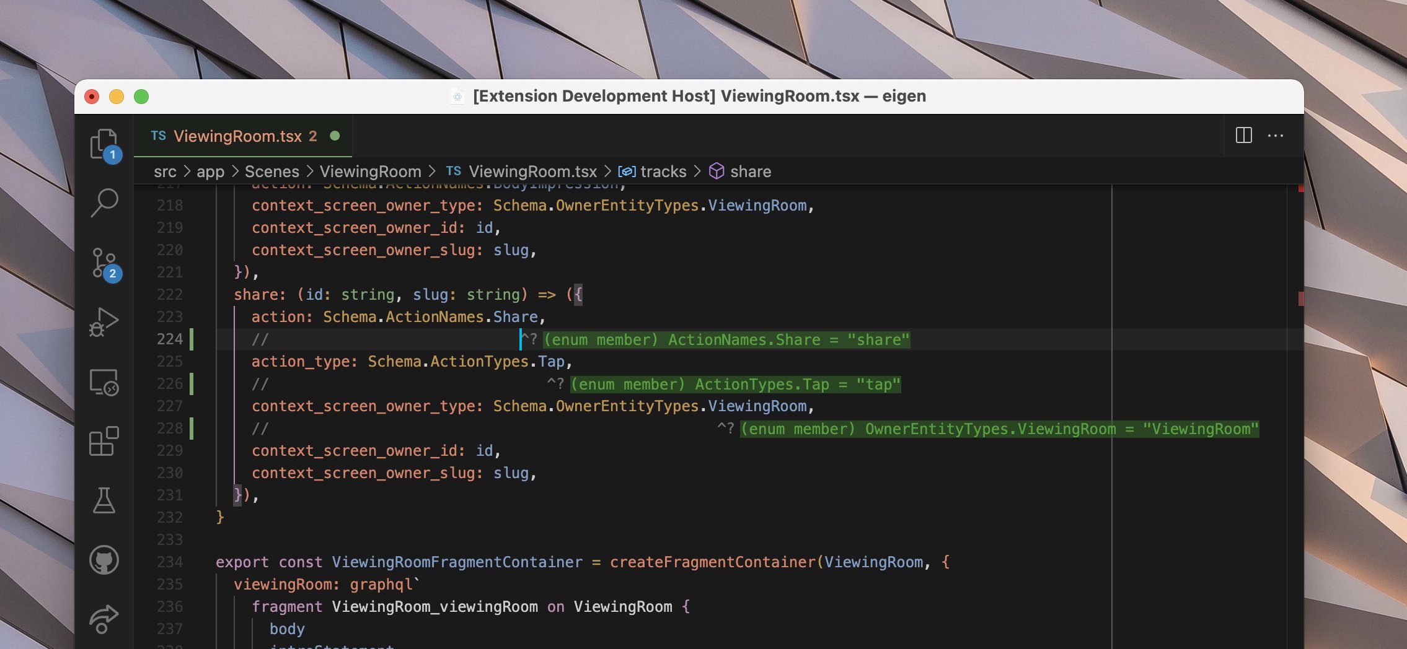Click the ViewingRoom folder breadcrumb
This screenshot has width=1407, height=649.
[370, 172]
